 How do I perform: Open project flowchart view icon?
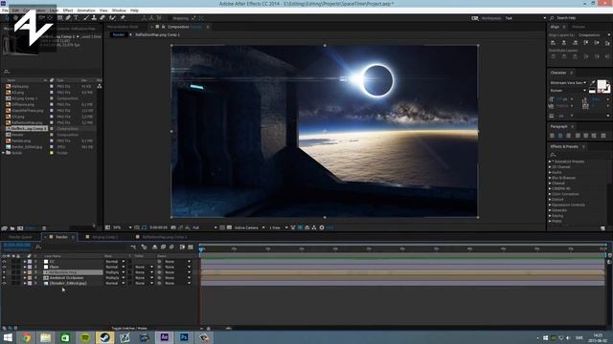pos(100,86)
